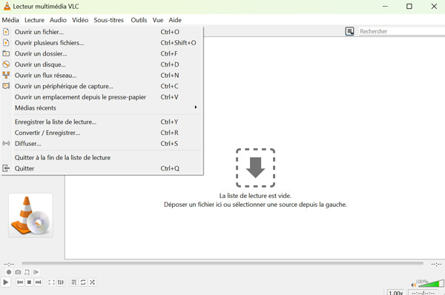Toggle the A-B loop icon
Viewport: 445px width, 295px height.
[x=27, y=272]
